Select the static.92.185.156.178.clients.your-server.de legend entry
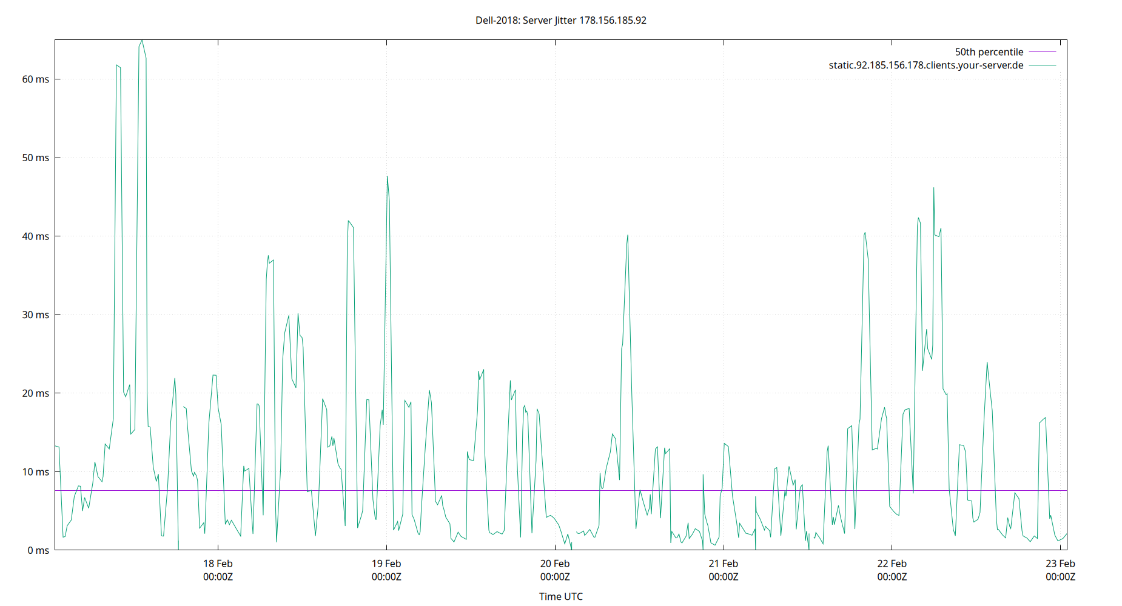The image size is (1122, 606). [x=925, y=65]
